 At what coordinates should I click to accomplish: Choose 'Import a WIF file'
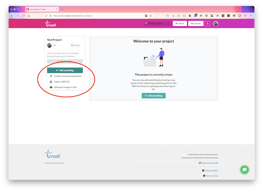66,82
